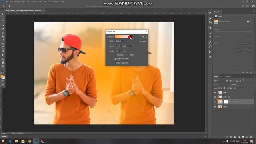Select the Zoom tool
This screenshot has height=144, width=256.
pyautogui.click(x=3, y=66)
